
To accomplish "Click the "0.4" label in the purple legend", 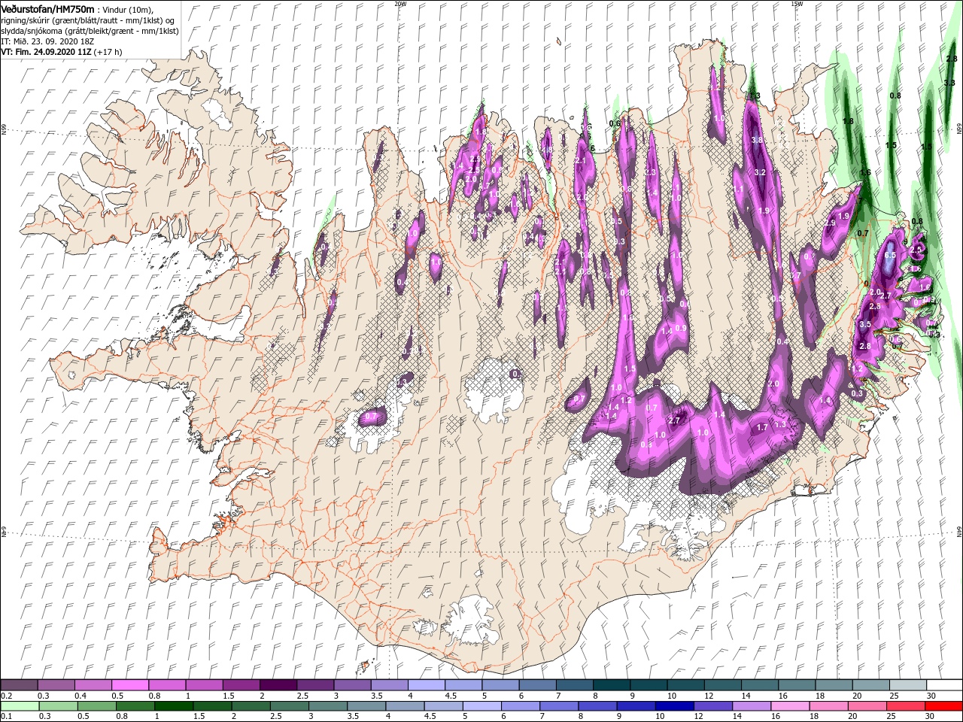I will [81, 696].
